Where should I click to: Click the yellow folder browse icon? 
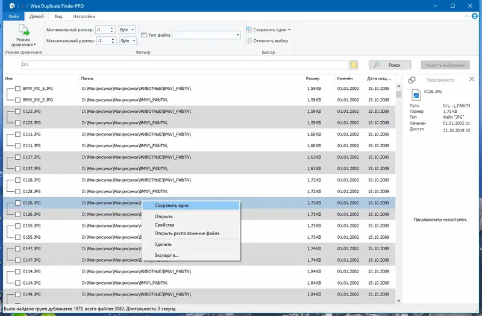pyautogui.click(x=354, y=65)
